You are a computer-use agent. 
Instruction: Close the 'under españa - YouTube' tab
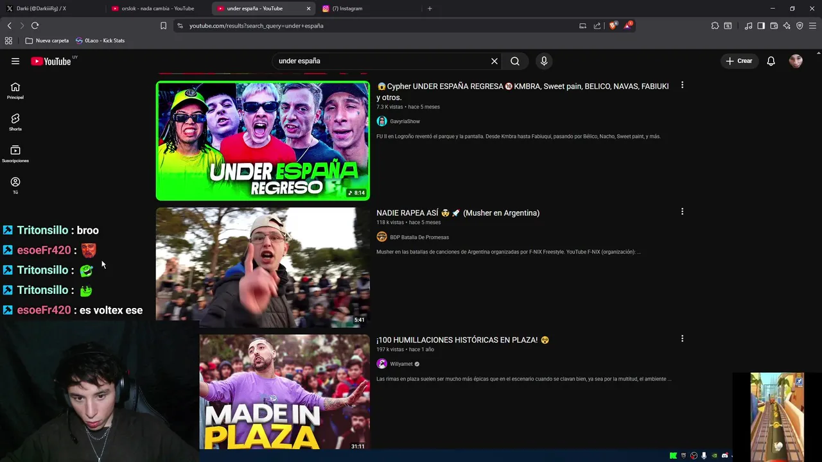click(x=308, y=8)
